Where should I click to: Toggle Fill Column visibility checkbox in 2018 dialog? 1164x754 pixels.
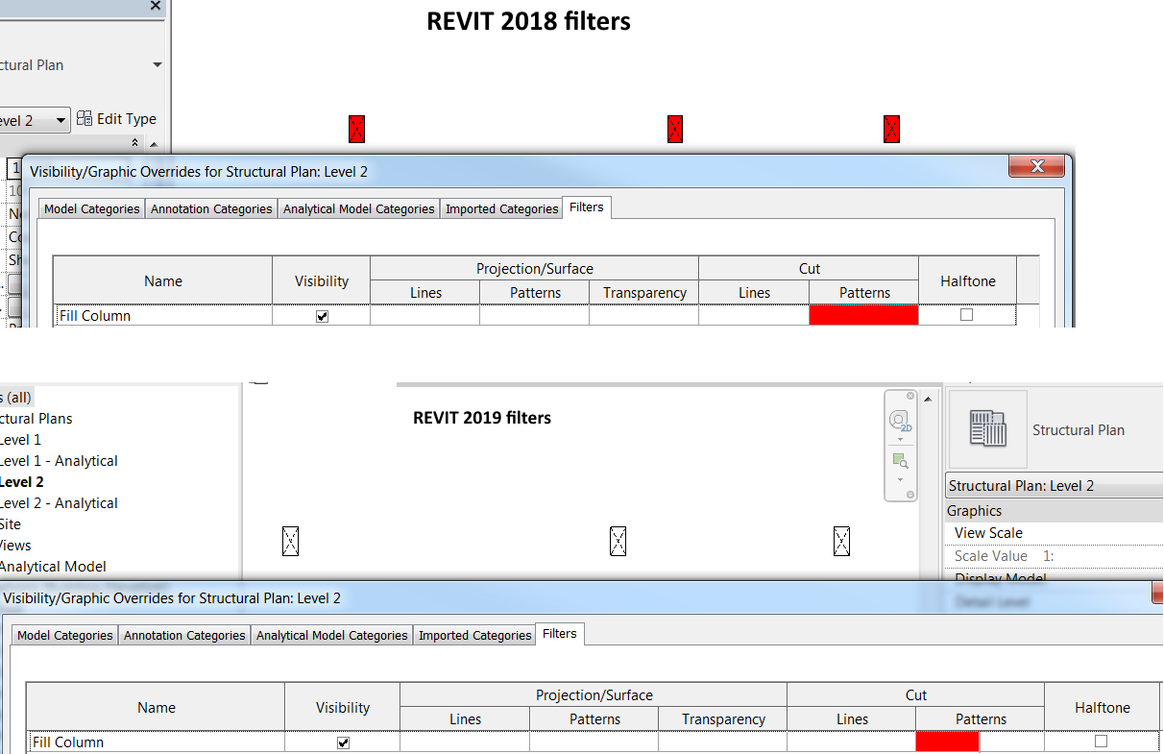tap(322, 316)
